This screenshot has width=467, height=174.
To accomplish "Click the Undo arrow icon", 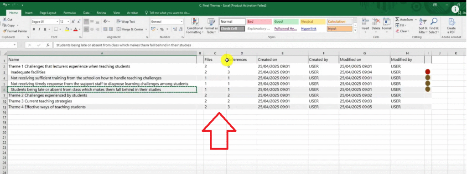I will tap(5, 5).
